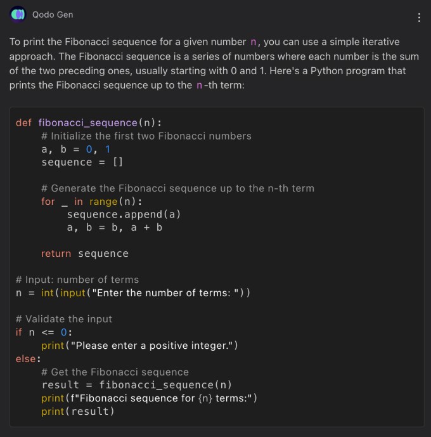Click the def keyword in the code block
The height and width of the screenshot is (437, 431).
tap(23, 122)
